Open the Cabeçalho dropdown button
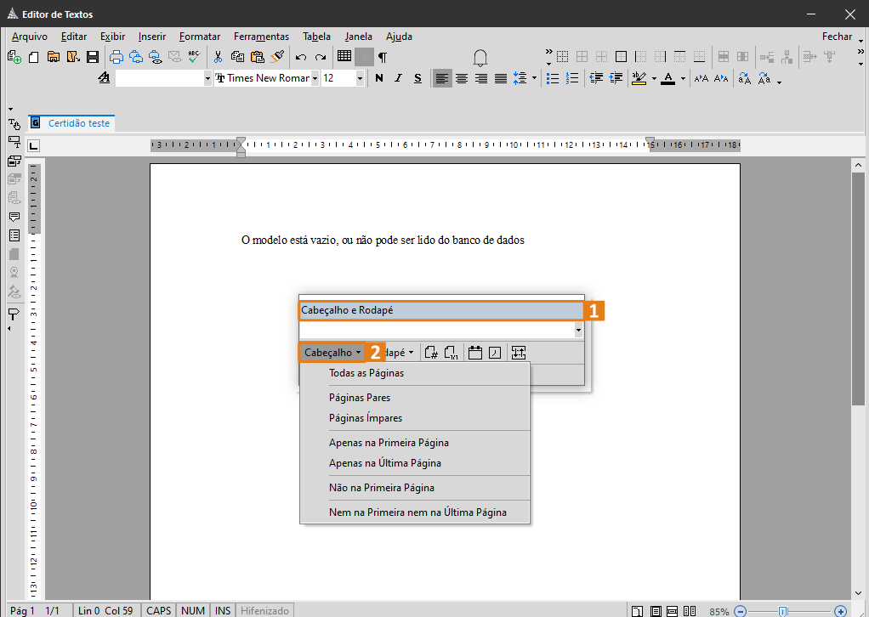 pyautogui.click(x=332, y=352)
